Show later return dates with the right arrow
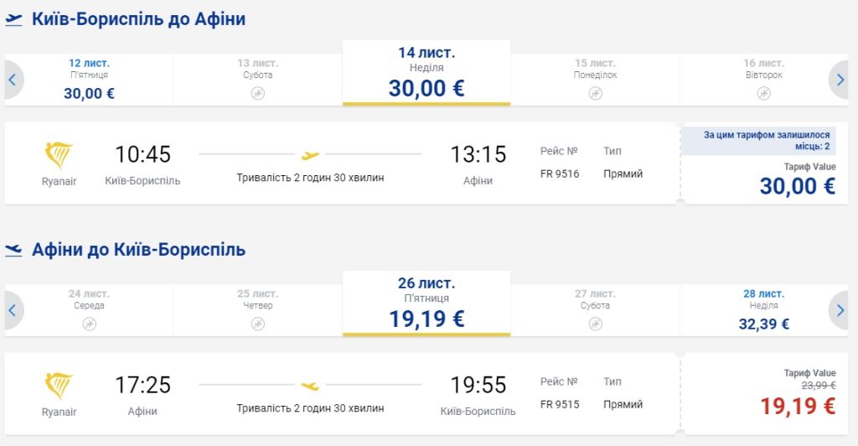This screenshot has width=858, height=446. [840, 311]
